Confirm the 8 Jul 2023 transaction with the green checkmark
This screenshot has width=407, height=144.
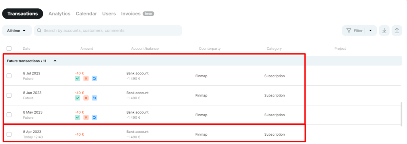point(78,78)
